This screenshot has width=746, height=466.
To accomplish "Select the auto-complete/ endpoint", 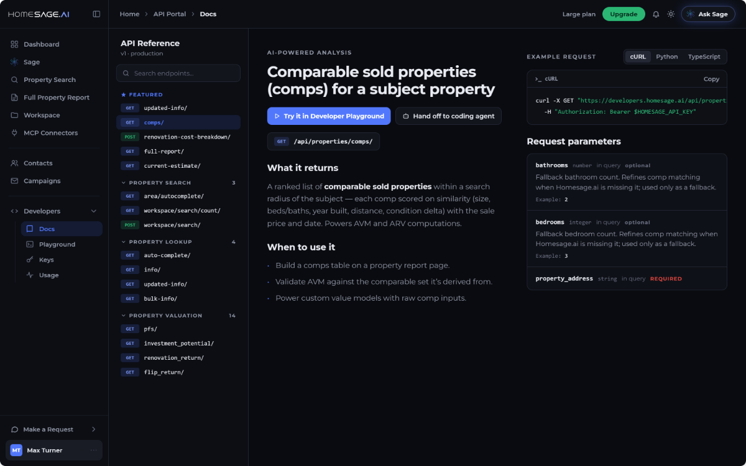I will pyautogui.click(x=178, y=255).
